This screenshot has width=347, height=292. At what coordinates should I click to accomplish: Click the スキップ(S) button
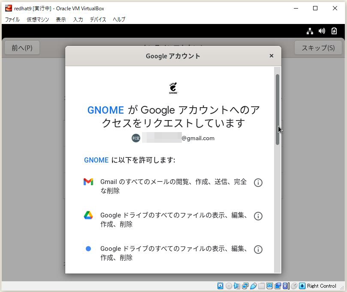pyautogui.click(x=318, y=48)
